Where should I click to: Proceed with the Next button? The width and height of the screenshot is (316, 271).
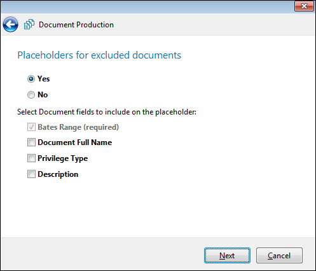[227, 256]
